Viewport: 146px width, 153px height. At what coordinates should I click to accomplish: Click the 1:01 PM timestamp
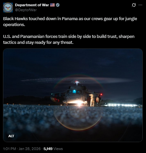(x=10, y=149)
